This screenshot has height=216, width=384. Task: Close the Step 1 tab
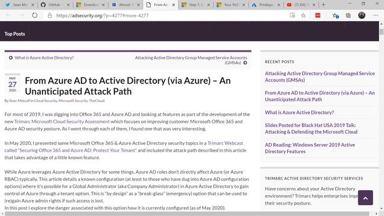pyautogui.click(x=208, y=5)
